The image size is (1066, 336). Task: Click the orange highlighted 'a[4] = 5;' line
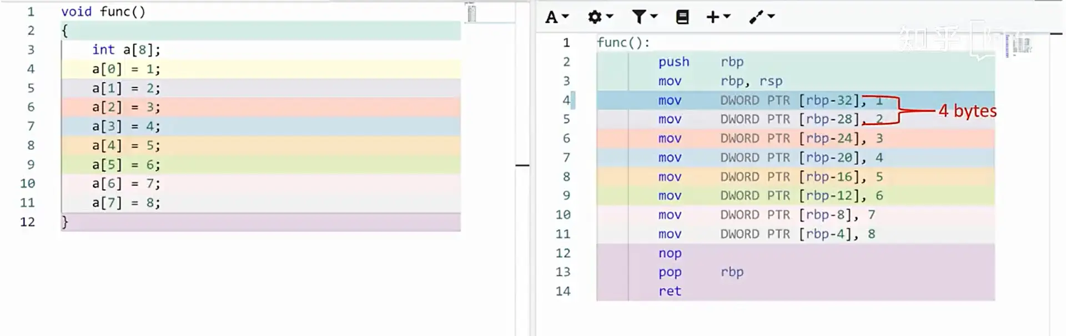point(260,145)
